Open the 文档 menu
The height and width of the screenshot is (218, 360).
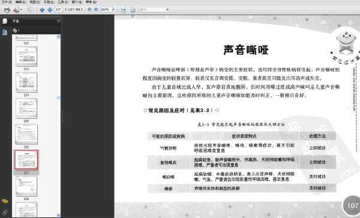49,2
